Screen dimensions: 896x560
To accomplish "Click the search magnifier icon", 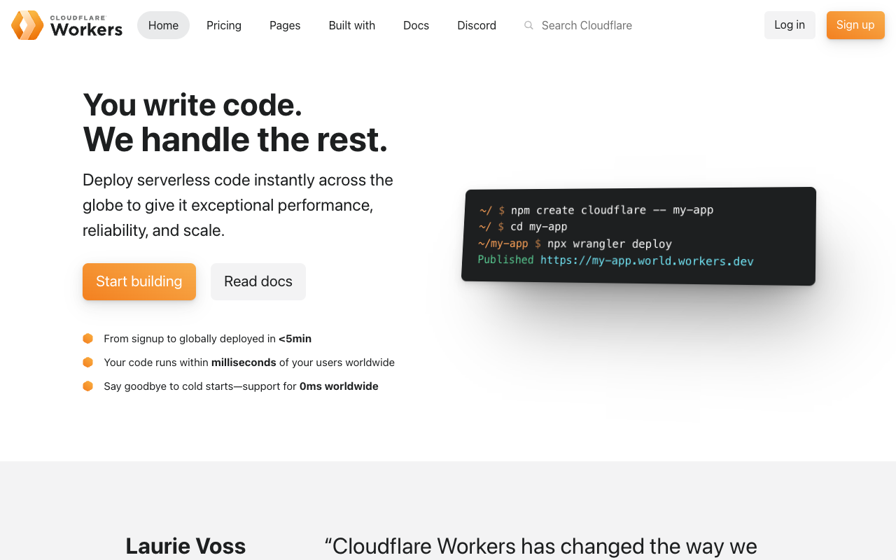I will (x=528, y=25).
